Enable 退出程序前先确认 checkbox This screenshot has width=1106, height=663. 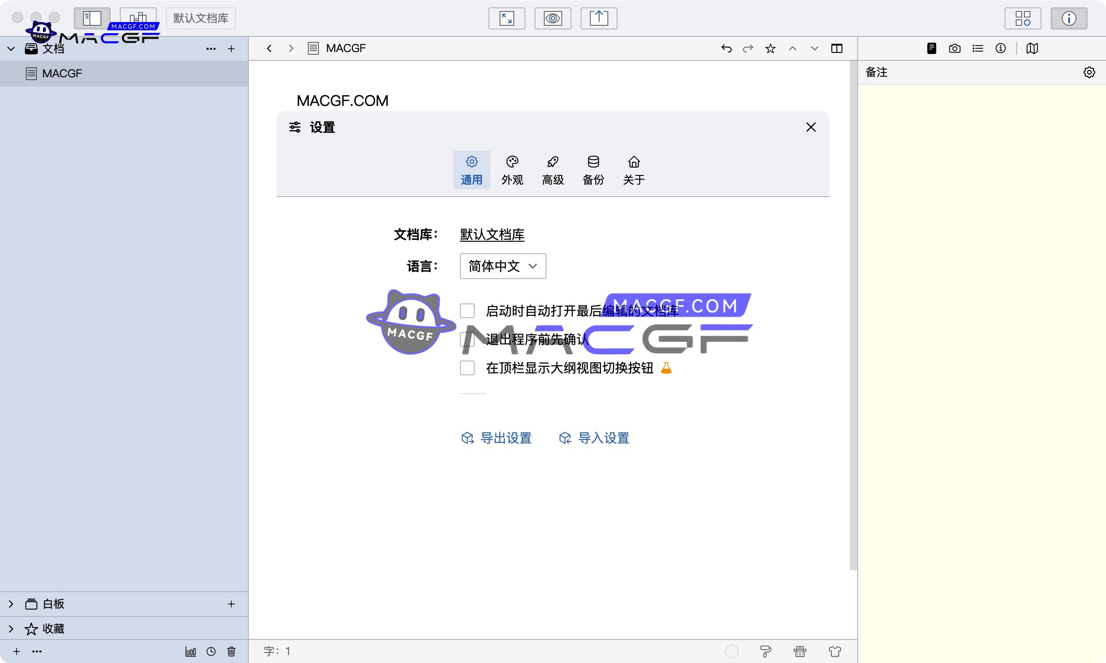(x=467, y=339)
